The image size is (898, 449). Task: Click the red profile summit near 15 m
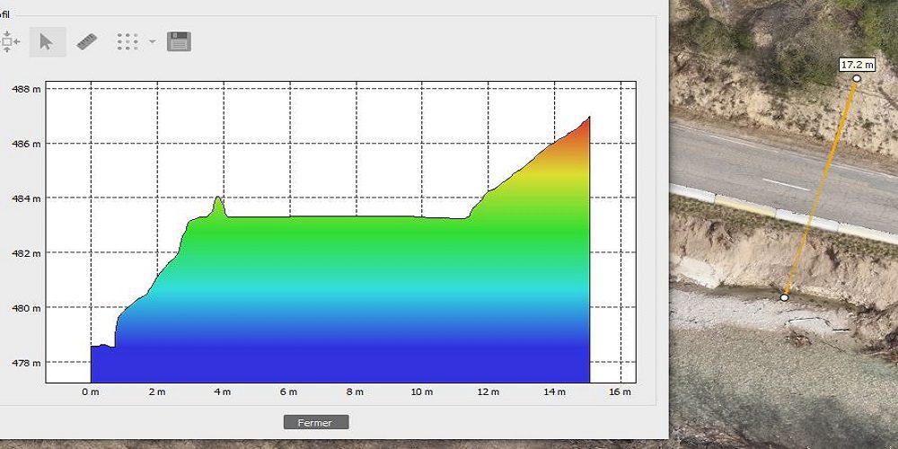pyautogui.click(x=588, y=118)
